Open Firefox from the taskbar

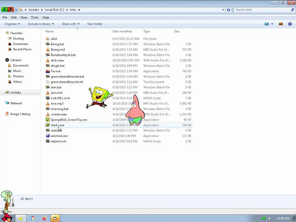pos(44,218)
